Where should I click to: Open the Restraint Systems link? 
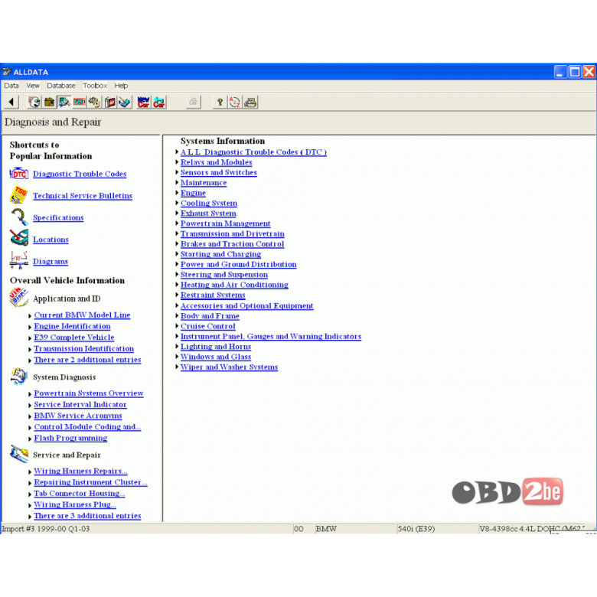(213, 295)
